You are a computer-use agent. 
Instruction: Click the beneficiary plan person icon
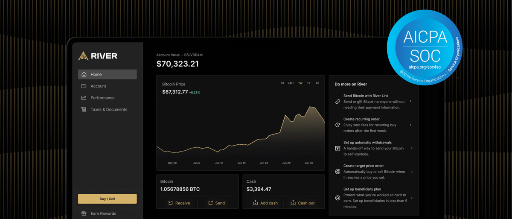(337, 198)
